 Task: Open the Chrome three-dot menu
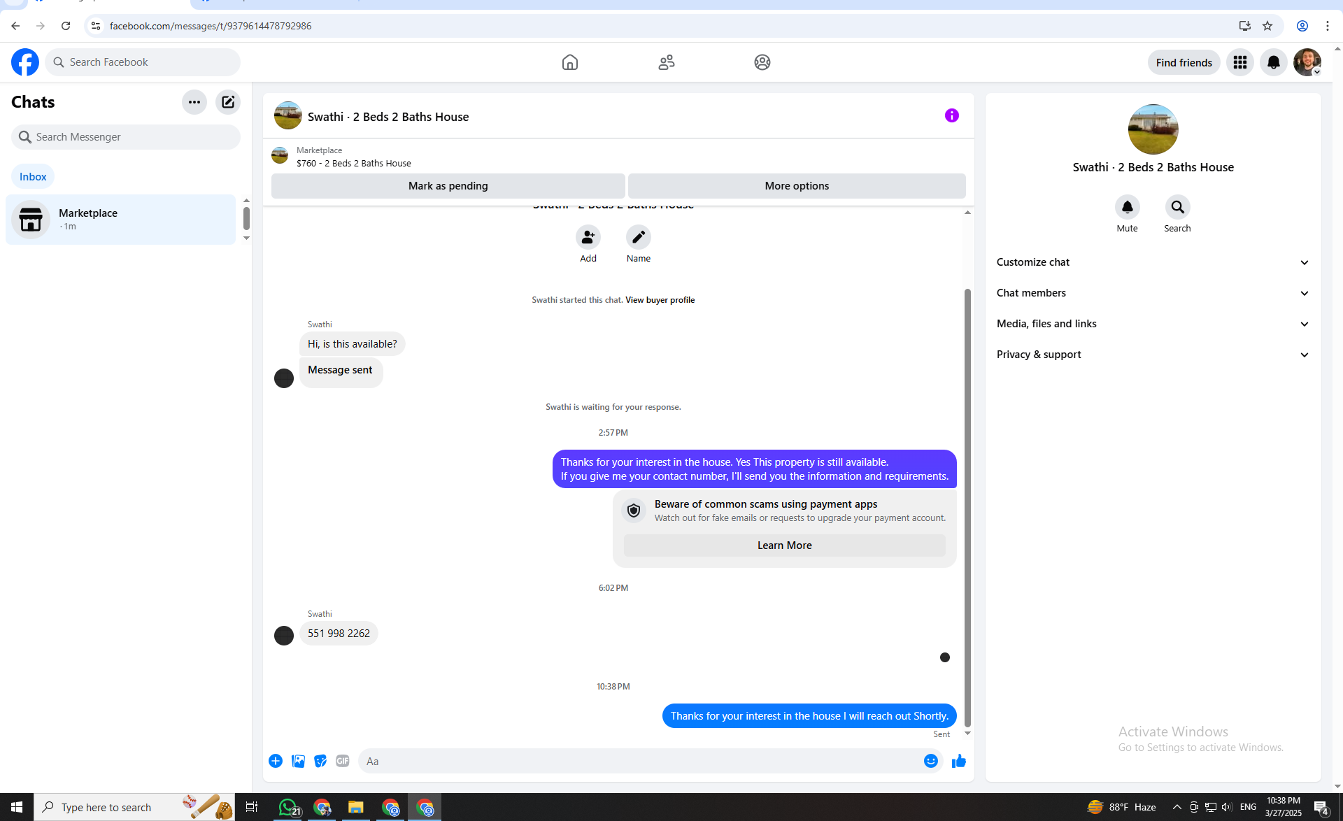point(1328,26)
